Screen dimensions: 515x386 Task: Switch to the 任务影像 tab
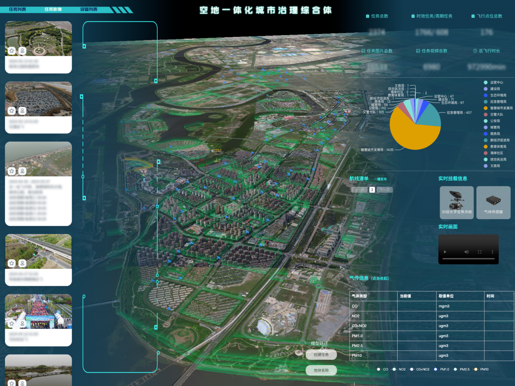(53, 10)
